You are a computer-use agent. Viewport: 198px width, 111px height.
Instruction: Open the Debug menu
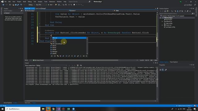[x=30, y=2]
